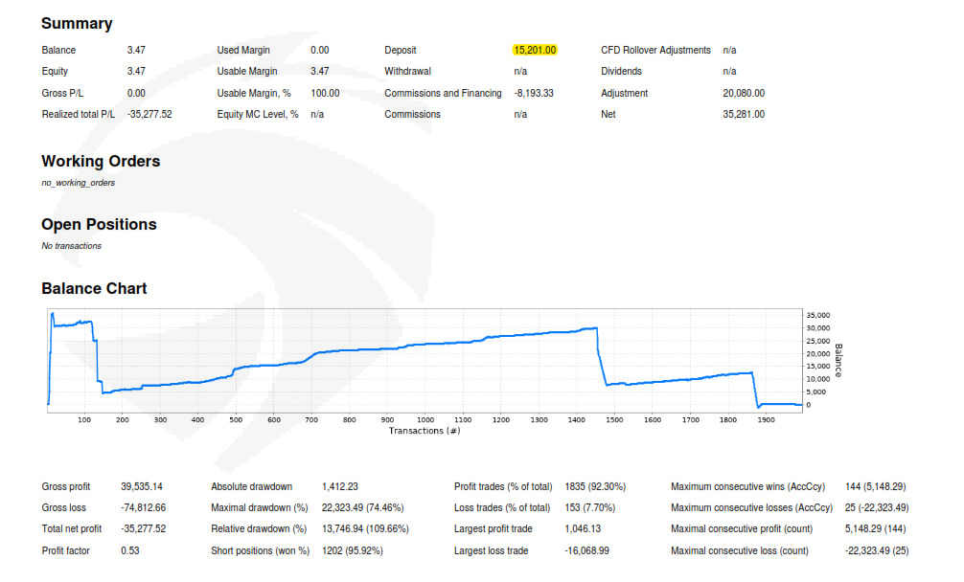Viewport: 964px width, 582px height.
Task: Click Loss trades value 153 (7.70%)
Action: point(589,508)
